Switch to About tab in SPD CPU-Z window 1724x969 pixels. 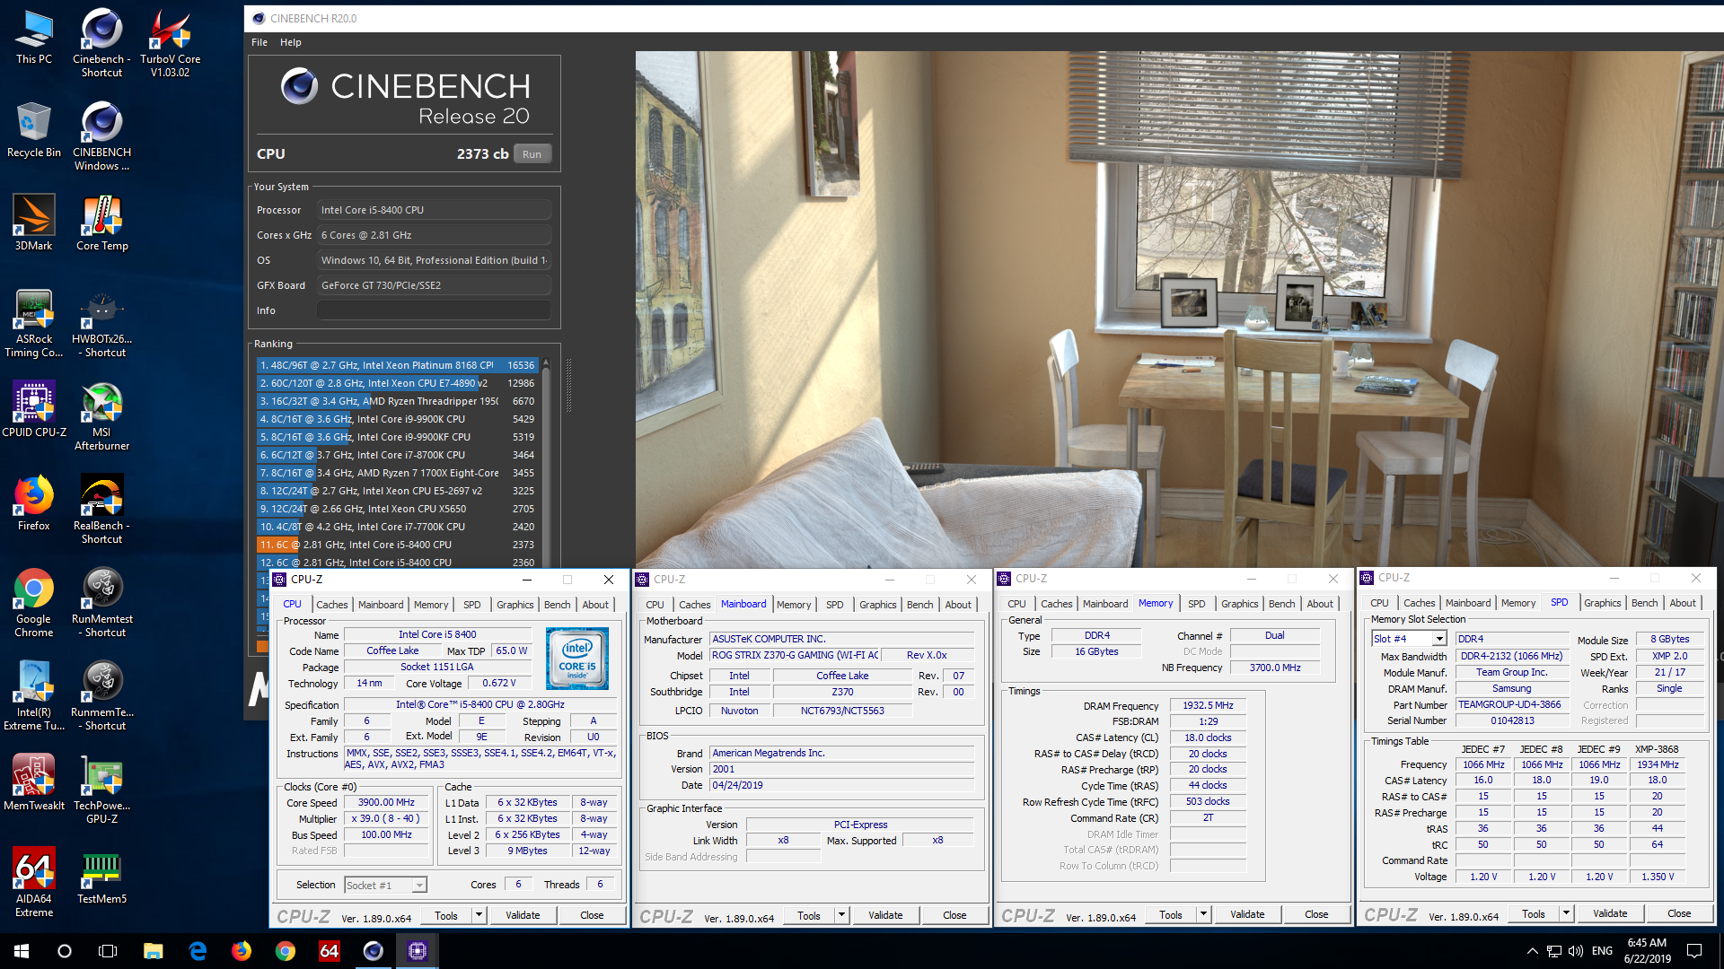[x=1683, y=603]
